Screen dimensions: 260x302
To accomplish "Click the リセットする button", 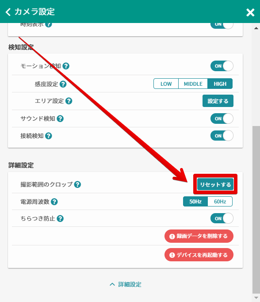I will pos(215,184).
